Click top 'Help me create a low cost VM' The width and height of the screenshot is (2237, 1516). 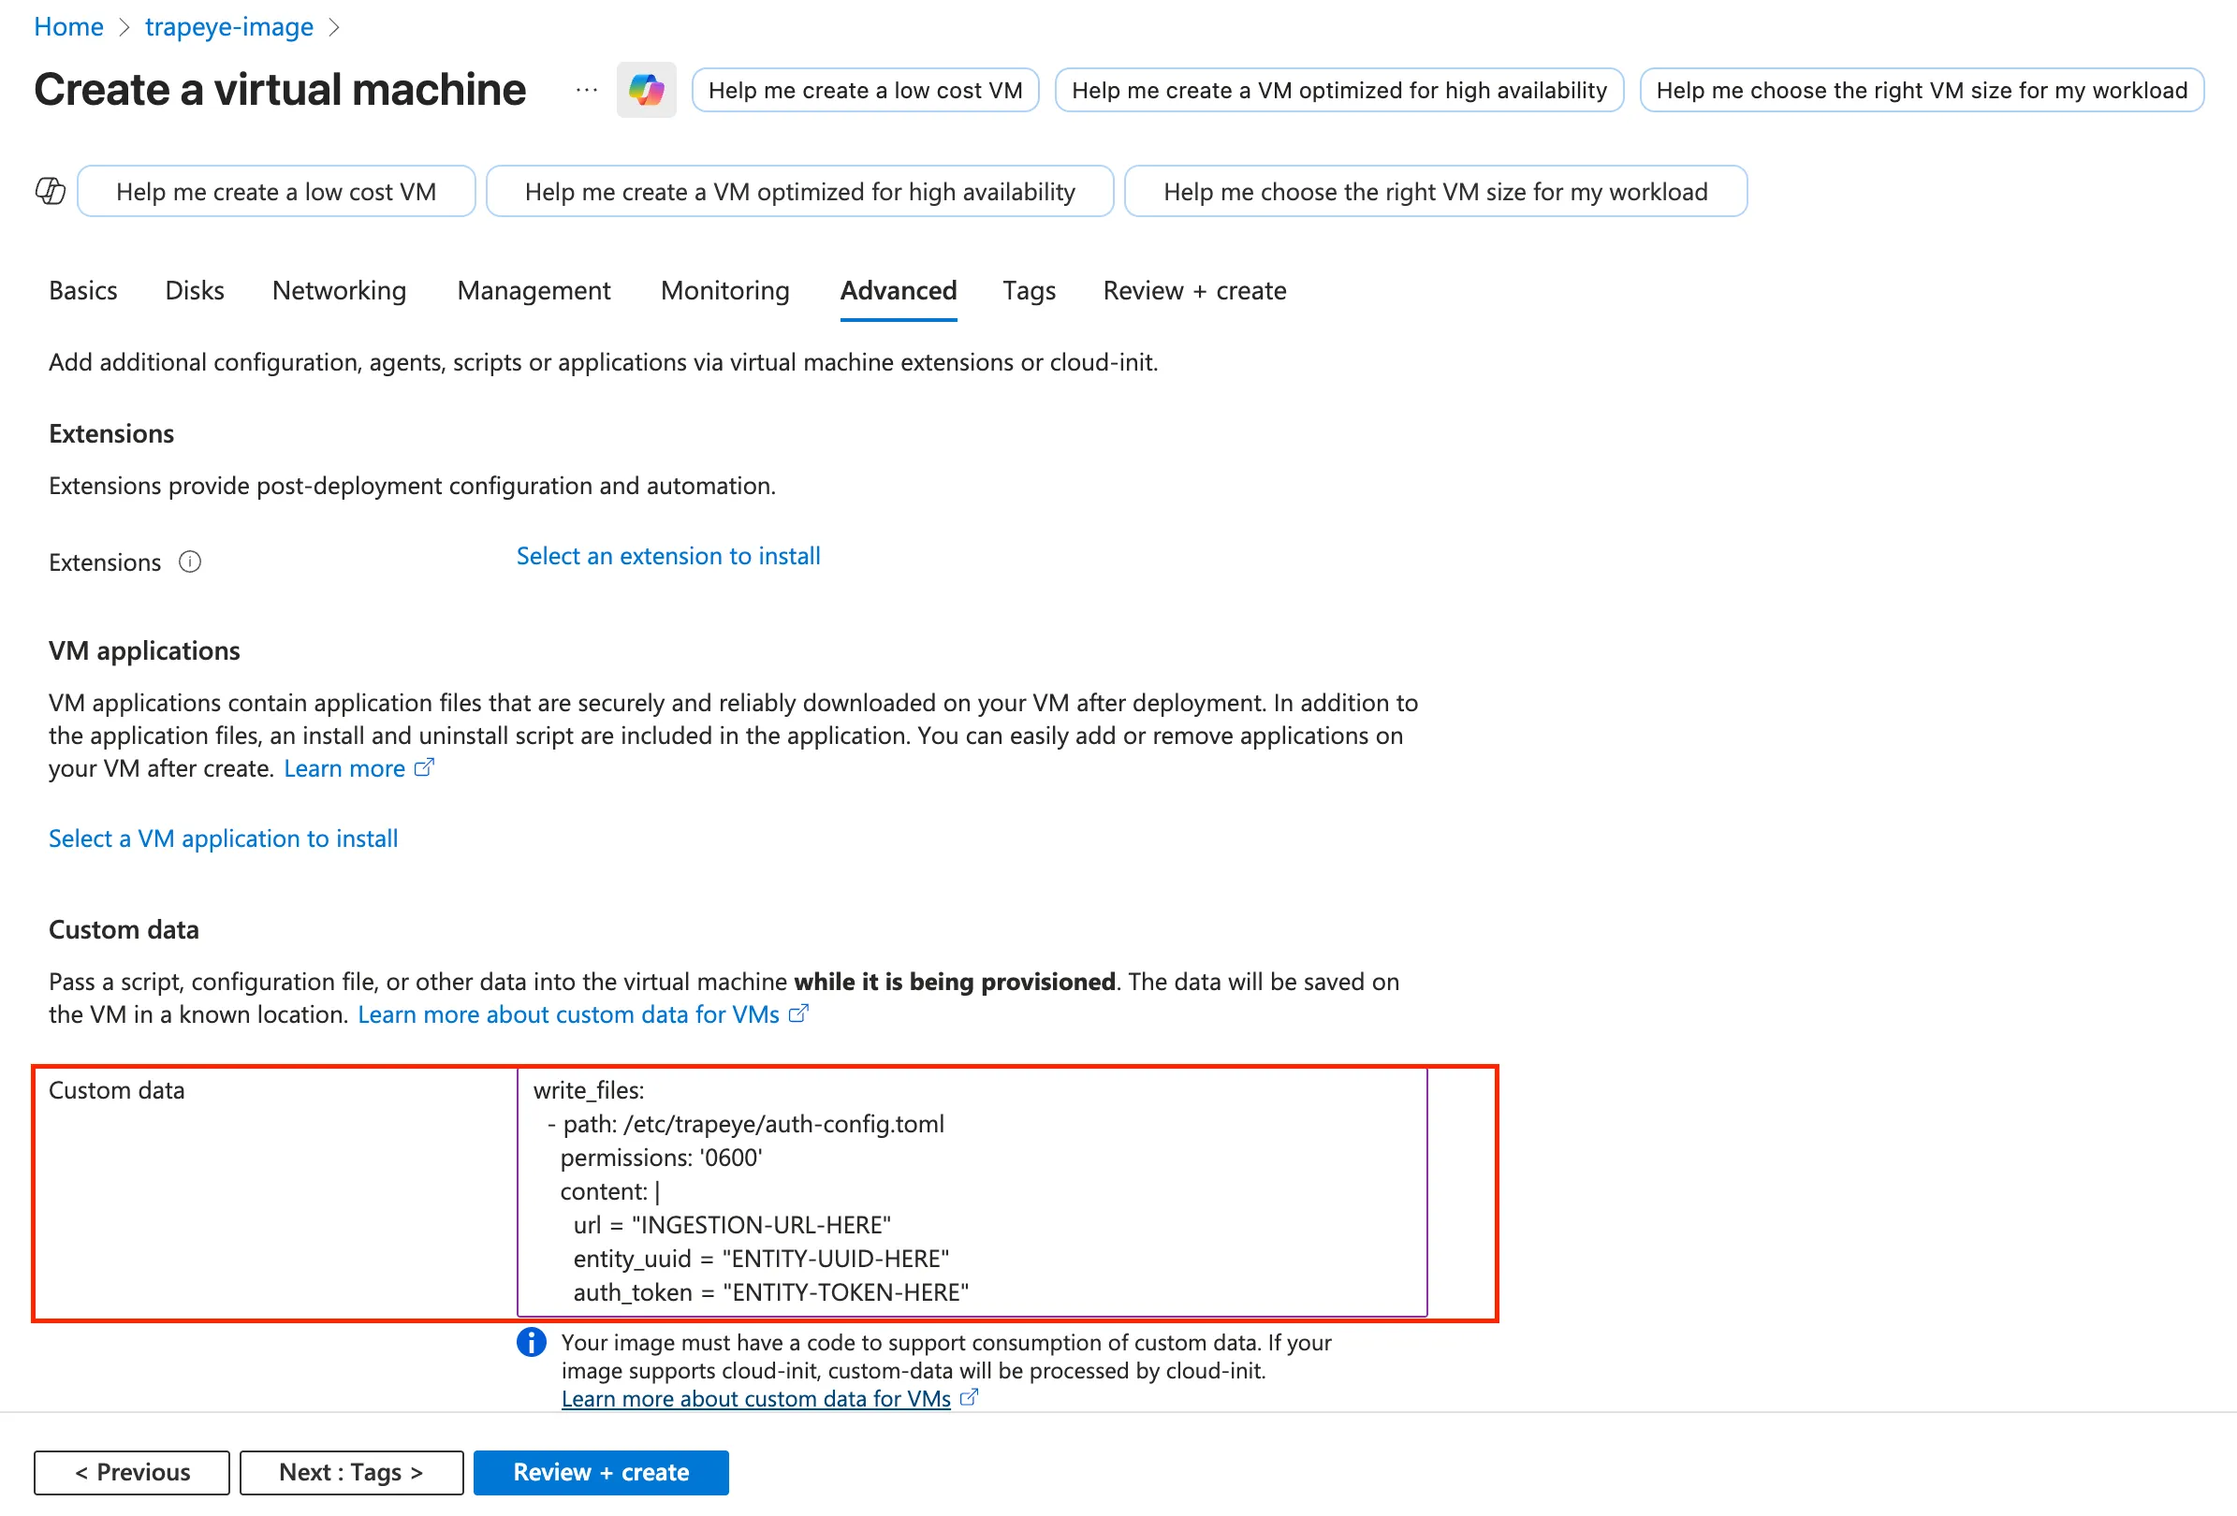[x=865, y=91]
